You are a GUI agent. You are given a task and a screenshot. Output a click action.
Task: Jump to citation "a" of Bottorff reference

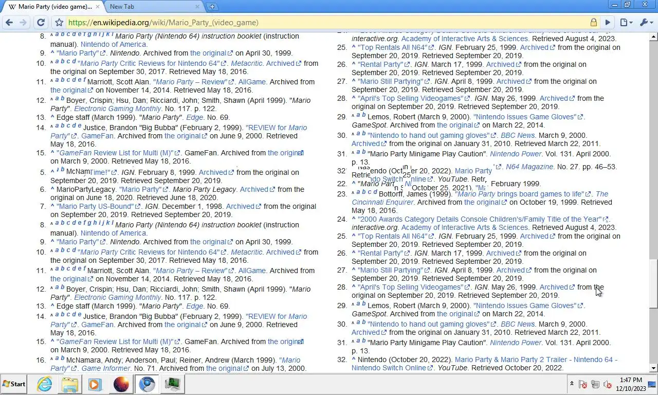(359, 192)
